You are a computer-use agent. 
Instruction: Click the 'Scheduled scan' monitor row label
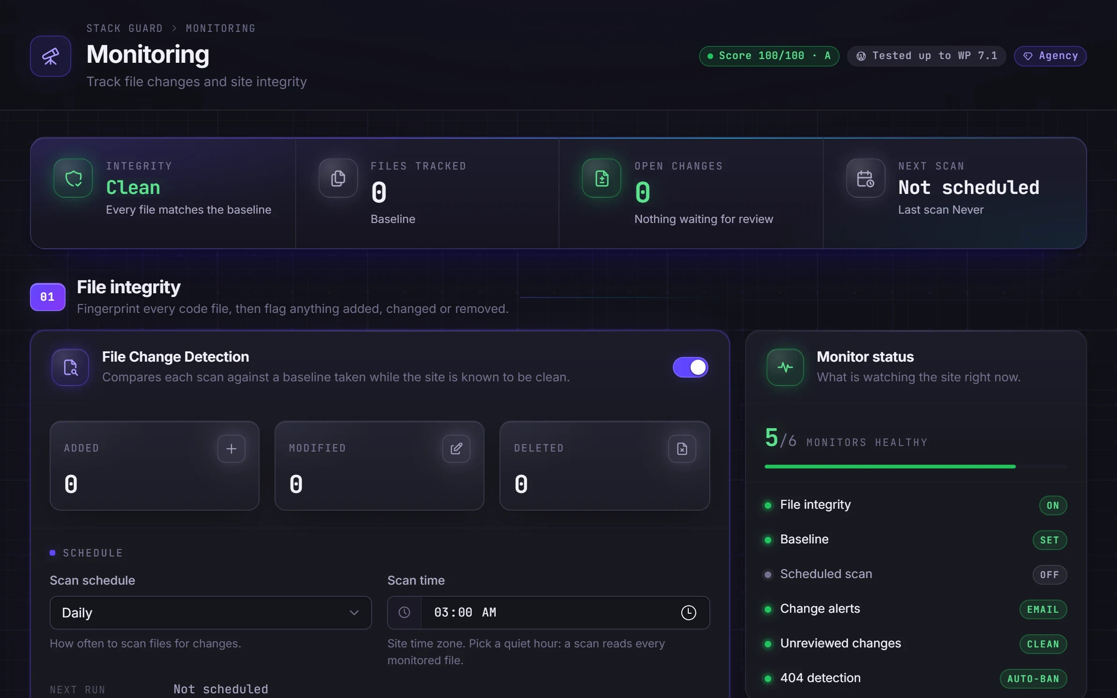pyautogui.click(x=826, y=574)
